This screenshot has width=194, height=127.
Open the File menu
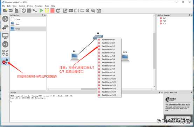(4, 6)
